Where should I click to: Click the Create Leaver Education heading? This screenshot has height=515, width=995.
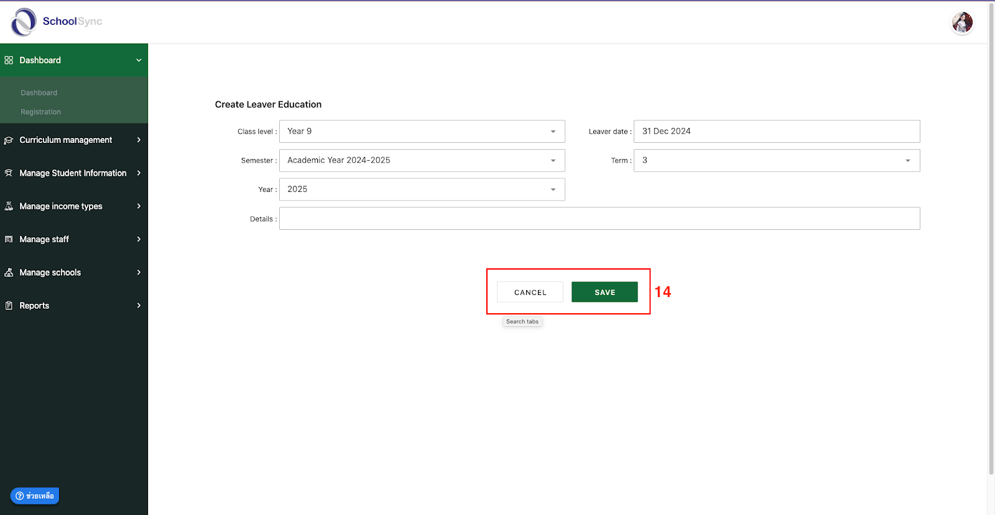tap(268, 104)
